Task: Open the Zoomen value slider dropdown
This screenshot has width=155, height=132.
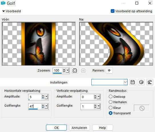Action: pyautogui.click(x=68, y=70)
